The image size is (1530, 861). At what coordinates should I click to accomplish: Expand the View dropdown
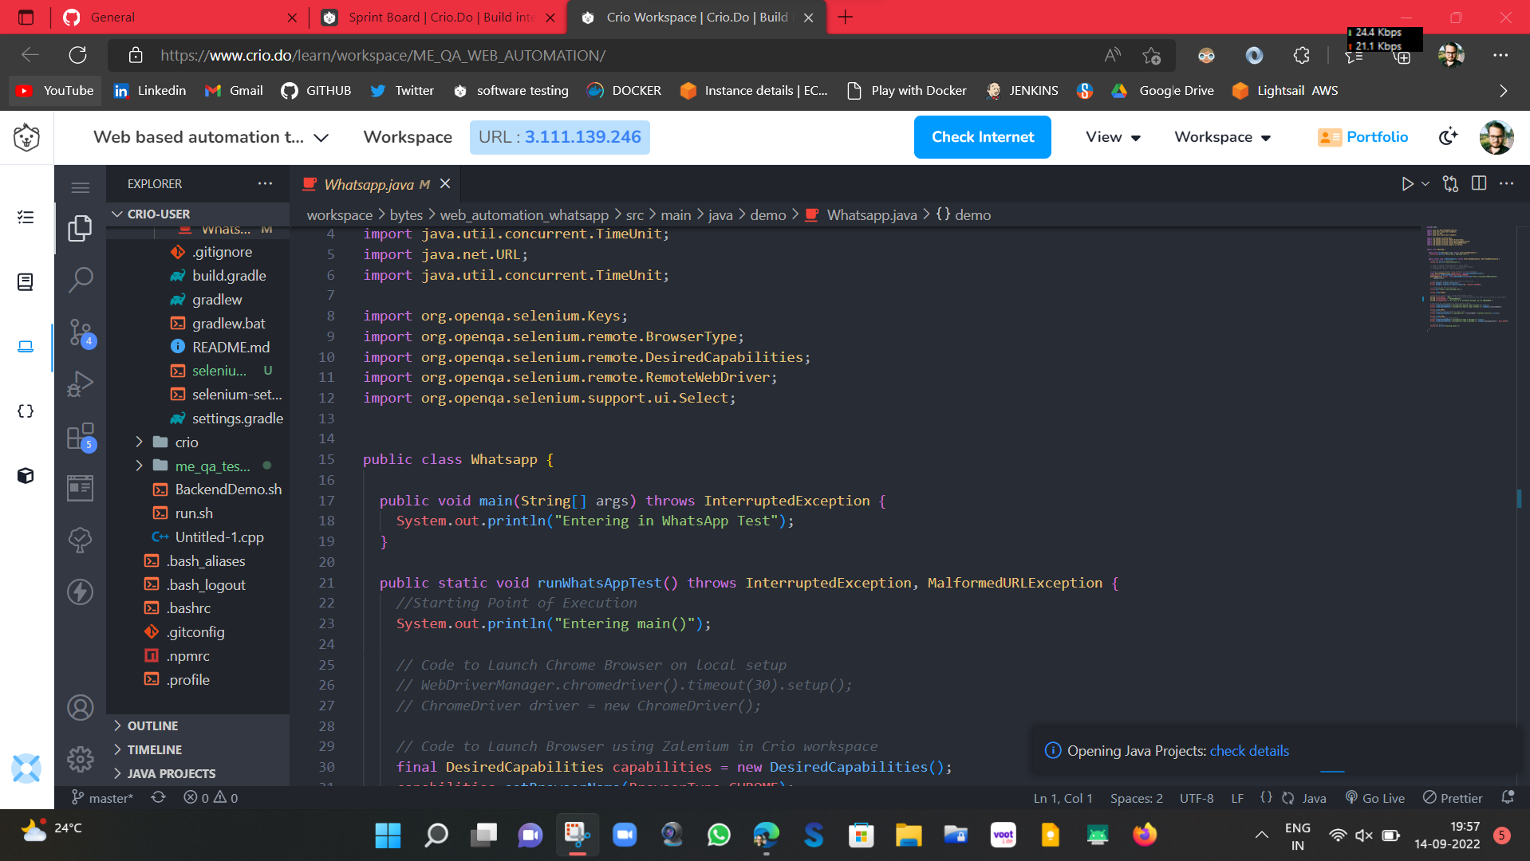(1111, 136)
